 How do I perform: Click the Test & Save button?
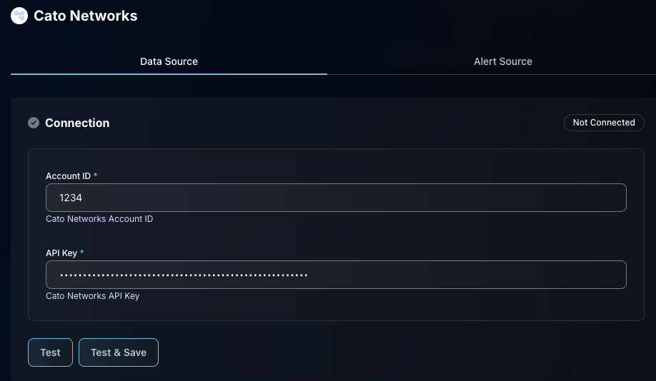click(119, 352)
